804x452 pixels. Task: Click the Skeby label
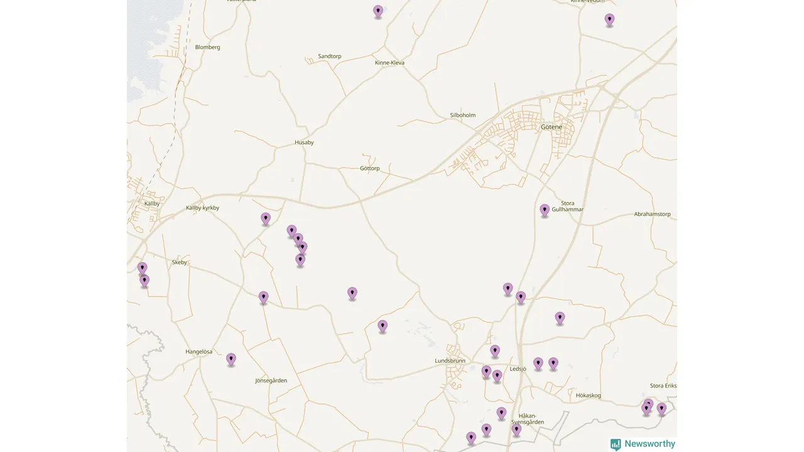(x=180, y=262)
